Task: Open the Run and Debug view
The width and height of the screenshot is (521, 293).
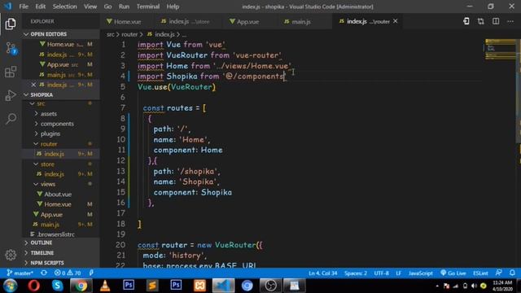Action: (x=11, y=95)
